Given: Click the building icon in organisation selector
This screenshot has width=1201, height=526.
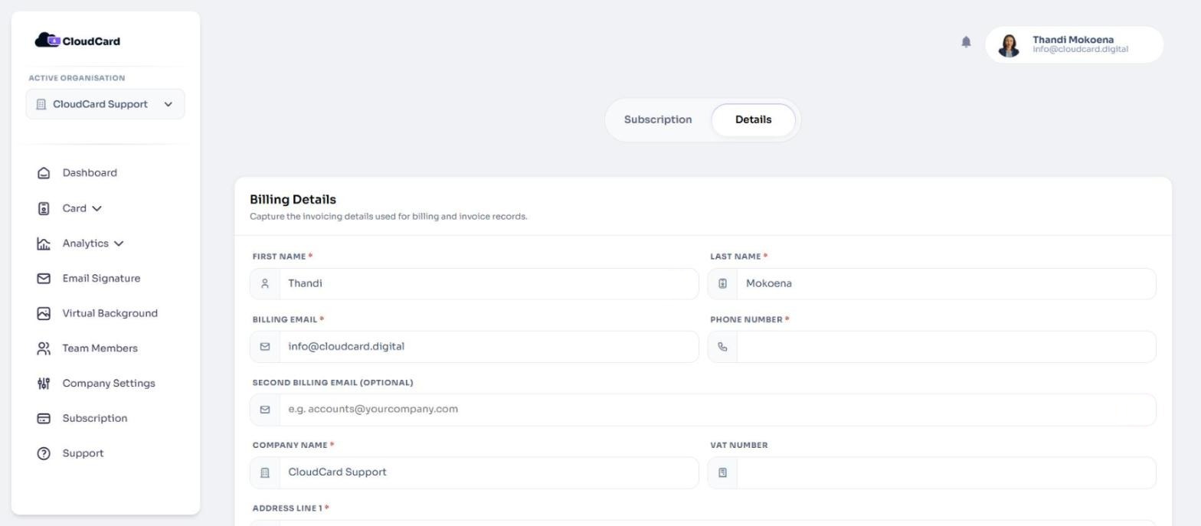Looking at the screenshot, I should 41,104.
